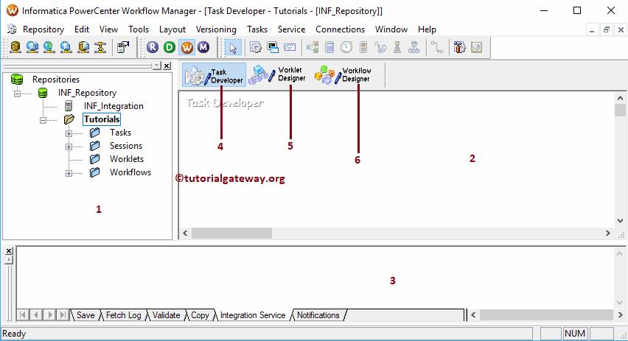The height and width of the screenshot is (341, 628).
Task: Click the globe with single document icon
Action: tap(66, 47)
